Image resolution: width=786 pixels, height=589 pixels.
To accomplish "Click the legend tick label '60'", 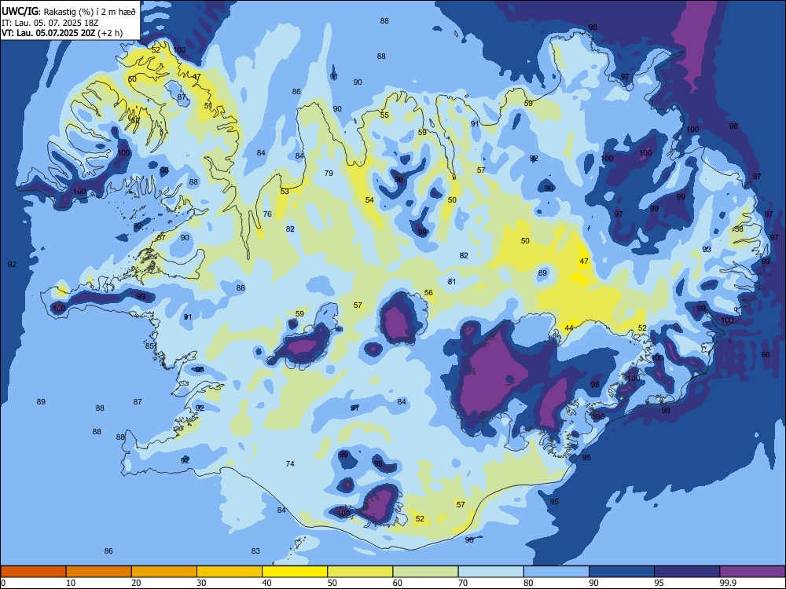I will pyautogui.click(x=398, y=583).
